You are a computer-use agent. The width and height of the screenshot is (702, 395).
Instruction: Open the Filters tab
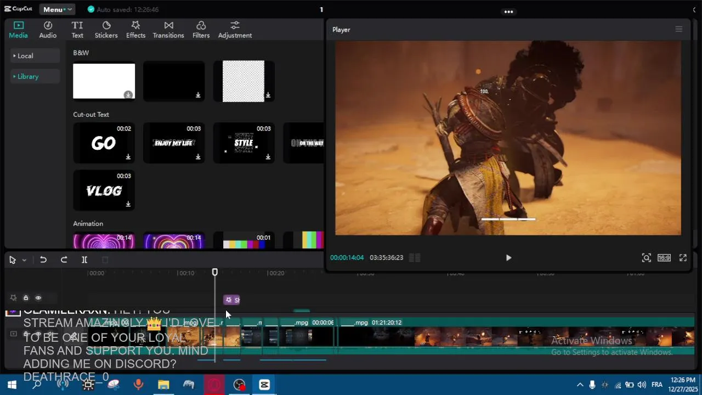click(201, 30)
